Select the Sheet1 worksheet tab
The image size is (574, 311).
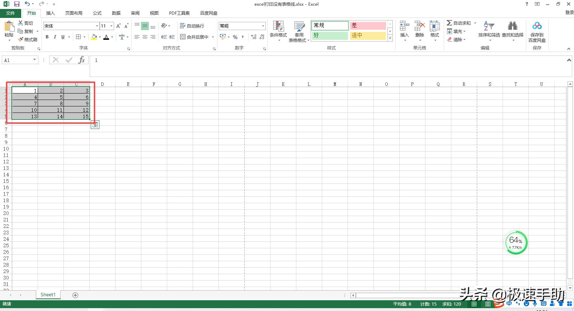[x=48, y=295]
